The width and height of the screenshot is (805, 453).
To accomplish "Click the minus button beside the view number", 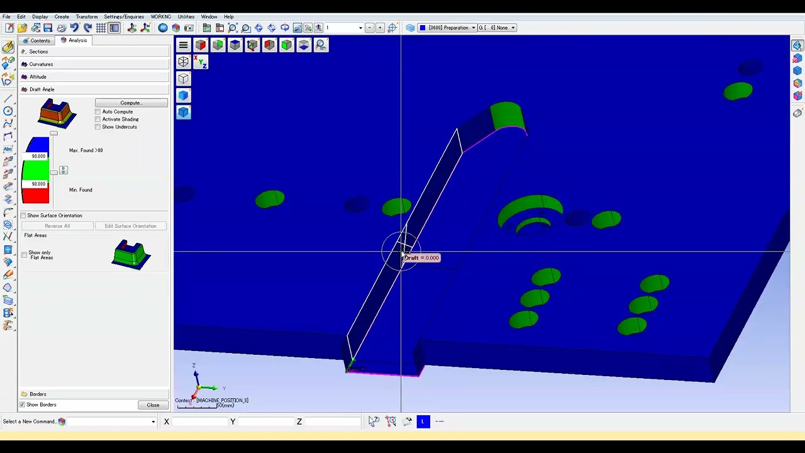I will pos(369,28).
